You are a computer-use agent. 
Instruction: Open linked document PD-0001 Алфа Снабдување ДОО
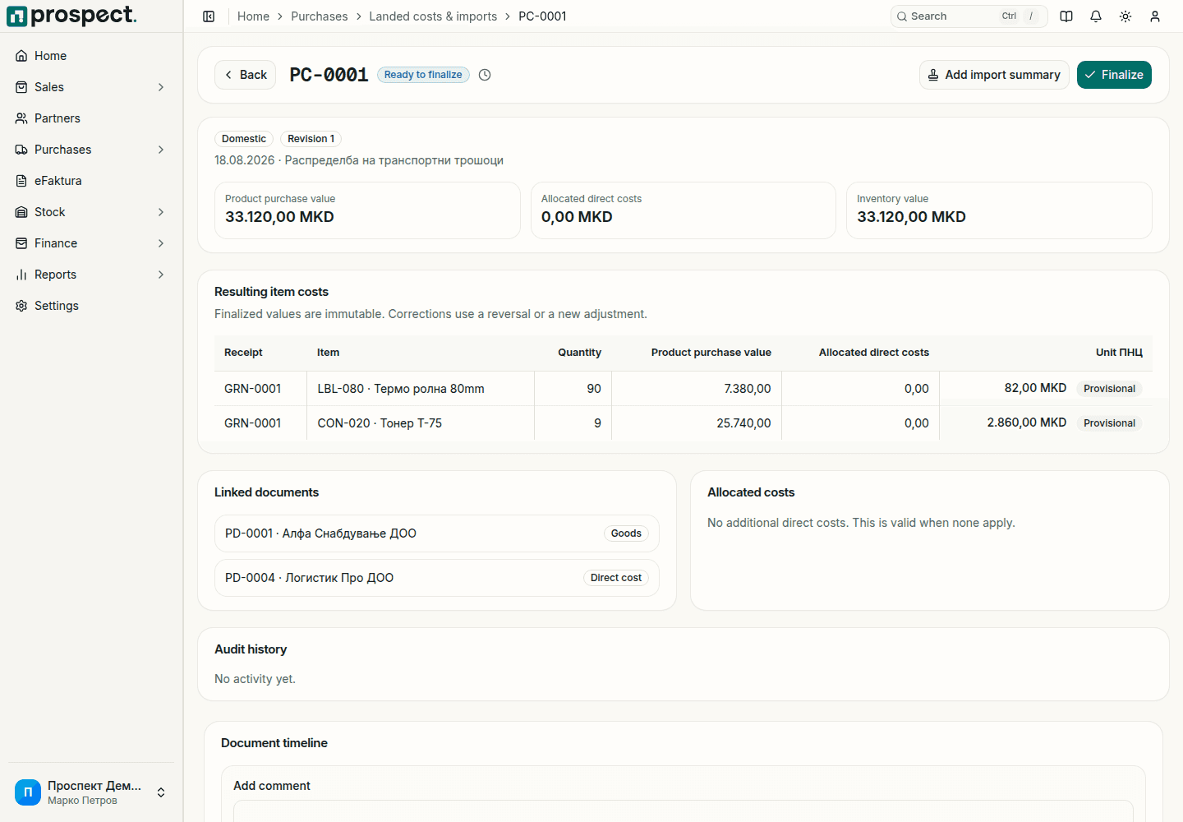pos(437,533)
